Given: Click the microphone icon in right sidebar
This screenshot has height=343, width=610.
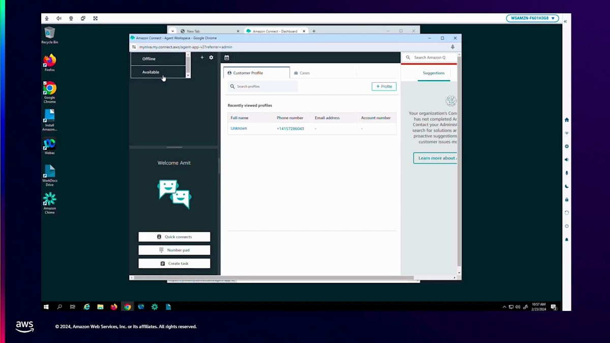Looking at the screenshot, I should tap(567, 173).
